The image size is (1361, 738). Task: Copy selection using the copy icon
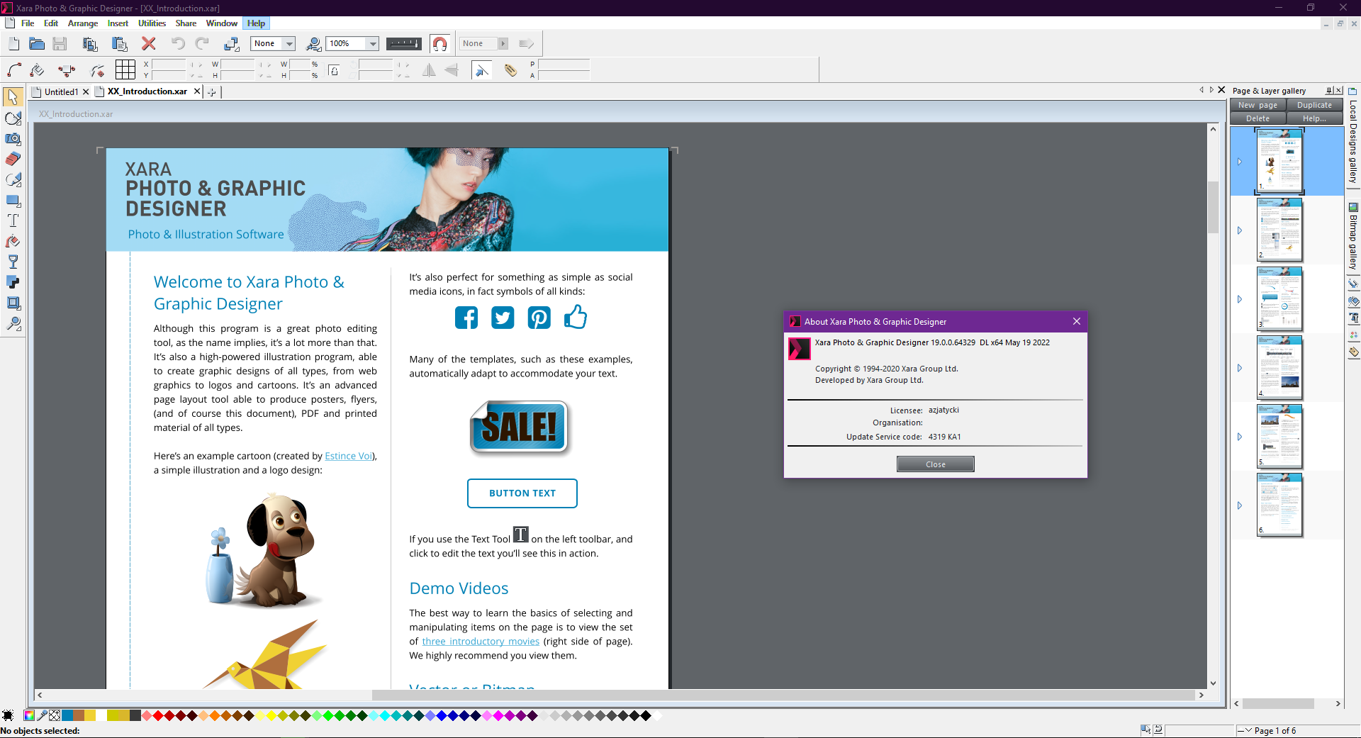click(x=90, y=44)
